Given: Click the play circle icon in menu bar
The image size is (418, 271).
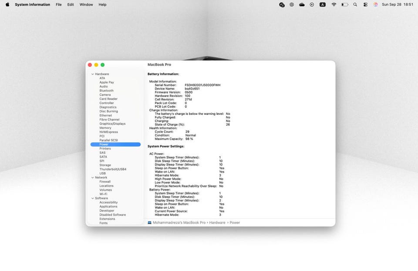Looking at the screenshot, I should click(x=312, y=4).
